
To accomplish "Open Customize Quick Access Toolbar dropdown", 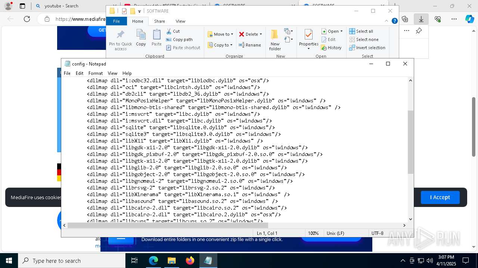I will 139,12.
